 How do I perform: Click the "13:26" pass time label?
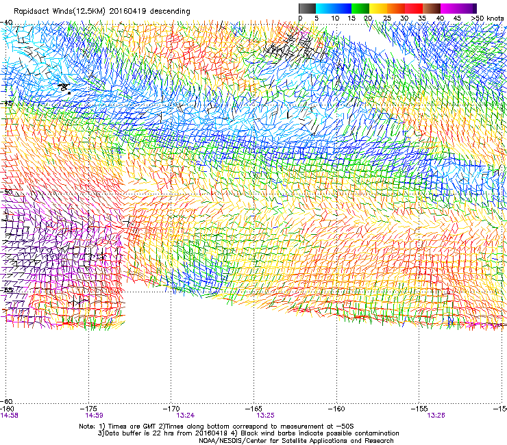pyautogui.click(x=436, y=416)
